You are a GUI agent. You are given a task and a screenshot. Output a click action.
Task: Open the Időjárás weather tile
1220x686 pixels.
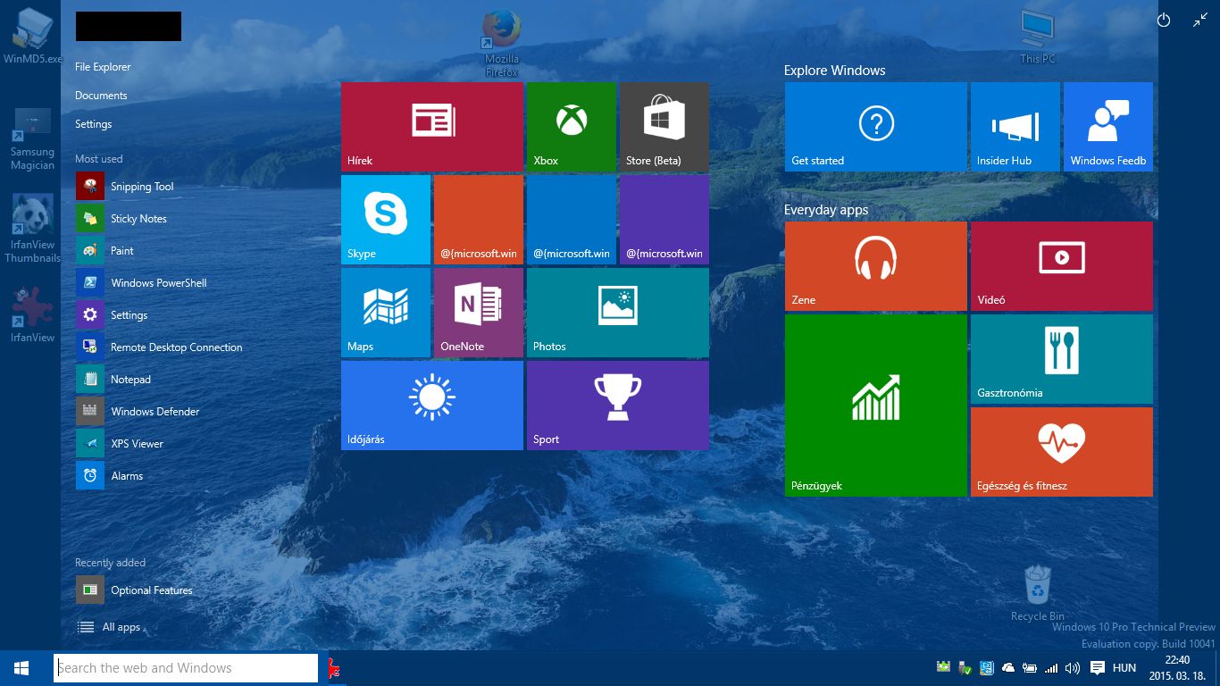pos(431,406)
